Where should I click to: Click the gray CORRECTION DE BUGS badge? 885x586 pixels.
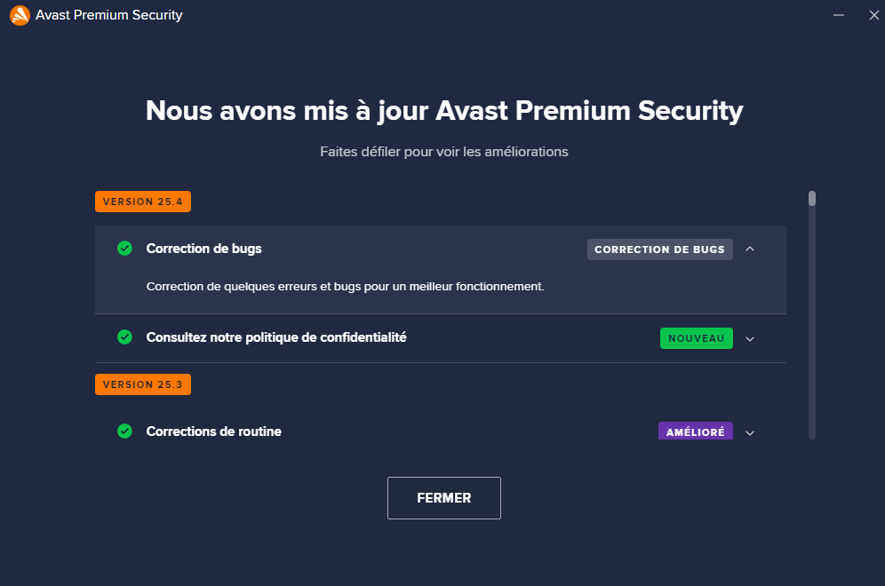(660, 249)
